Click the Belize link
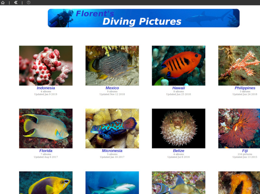 coord(178,151)
